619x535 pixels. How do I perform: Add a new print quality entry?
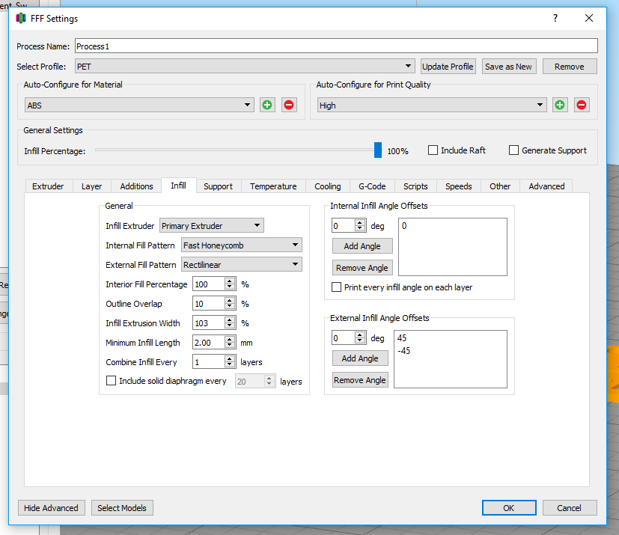[560, 106]
